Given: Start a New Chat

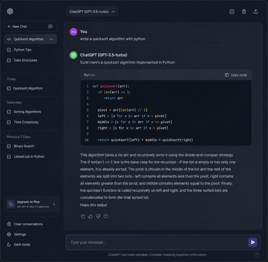Looking at the screenshot, I should click(30, 26).
